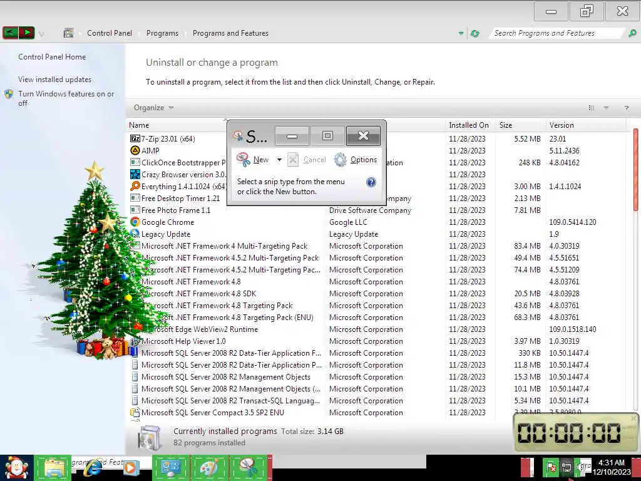Image resolution: width=641 pixels, height=481 pixels.
Task: Open the help question mark button
Action: pos(626,108)
